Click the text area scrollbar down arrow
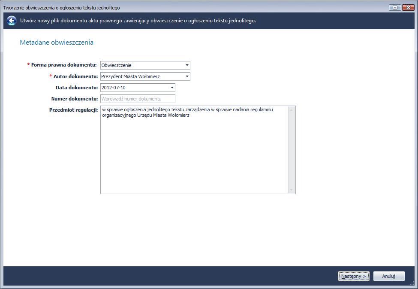Image resolution: width=418 pixels, height=289 pixels. (x=292, y=190)
